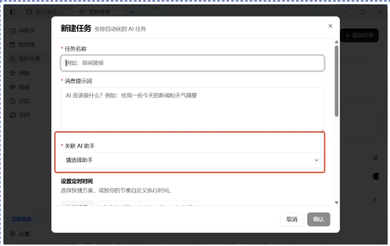Click the 消息提示词 field label
The image size is (390, 246).
coord(78,81)
